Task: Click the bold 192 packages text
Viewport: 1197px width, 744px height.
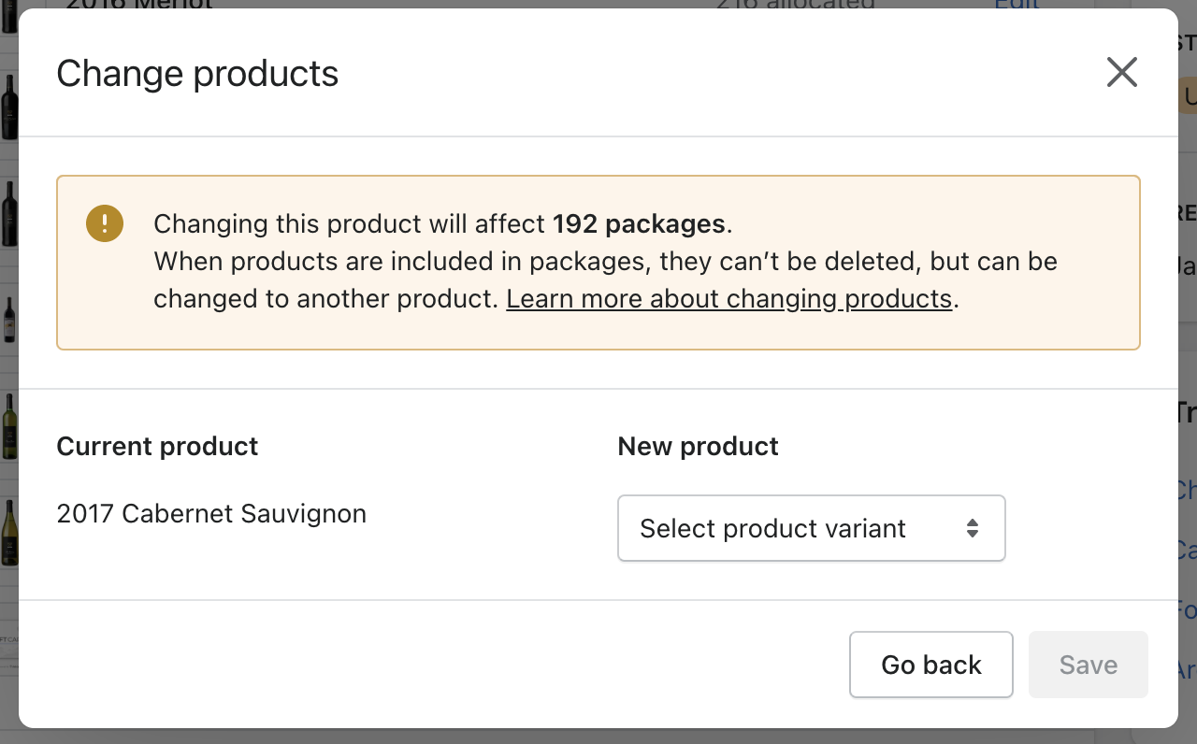Action: [639, 224]
